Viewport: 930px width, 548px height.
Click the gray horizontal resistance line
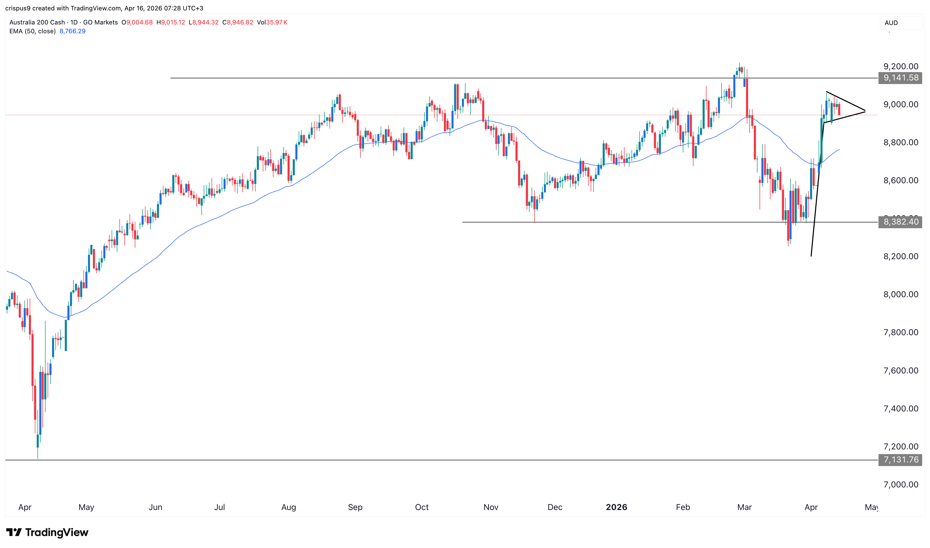pos(443,78)
